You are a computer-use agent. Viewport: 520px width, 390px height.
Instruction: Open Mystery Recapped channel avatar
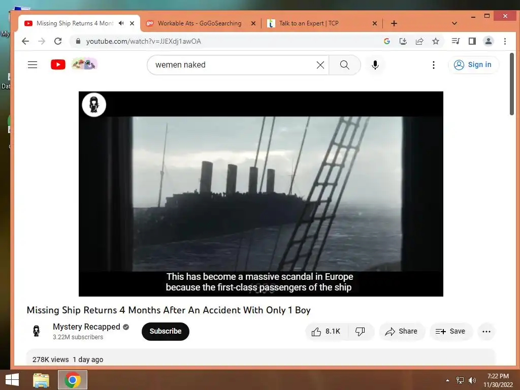37,331
